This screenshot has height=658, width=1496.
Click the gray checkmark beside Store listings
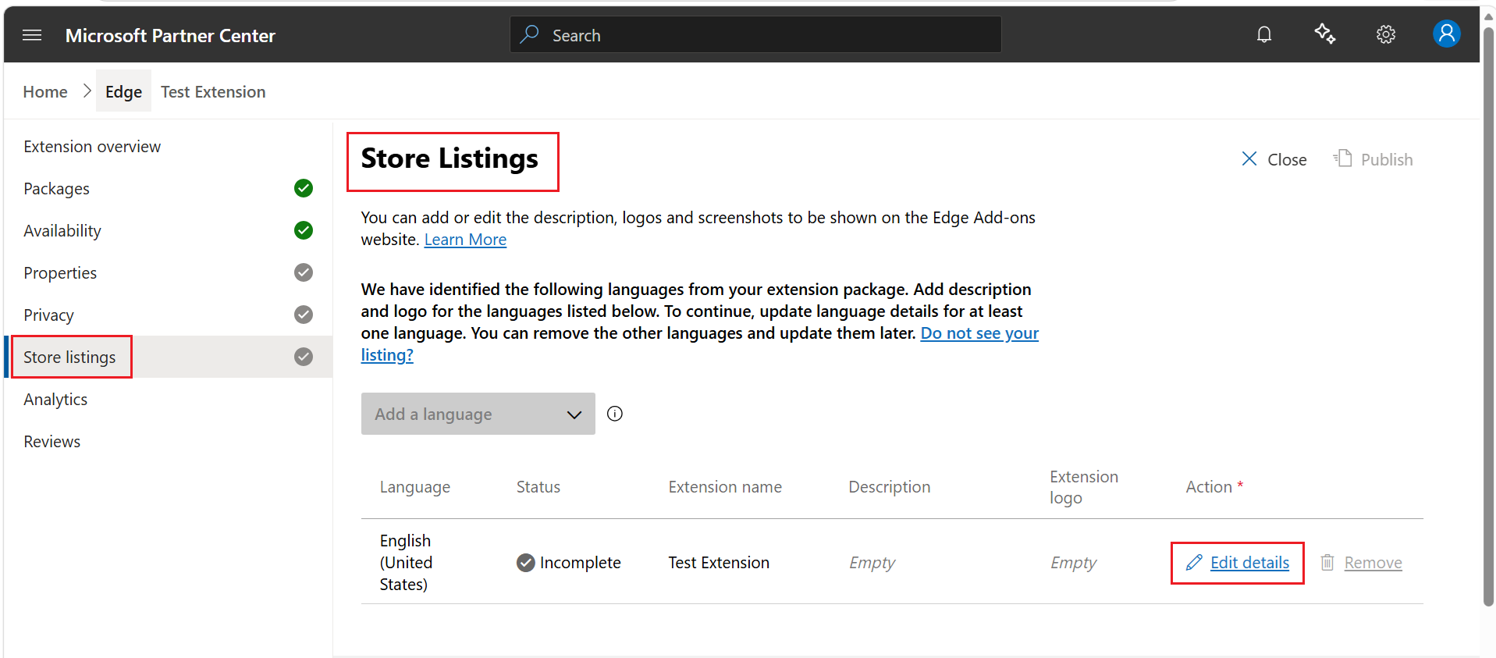[x=304, y=357]
